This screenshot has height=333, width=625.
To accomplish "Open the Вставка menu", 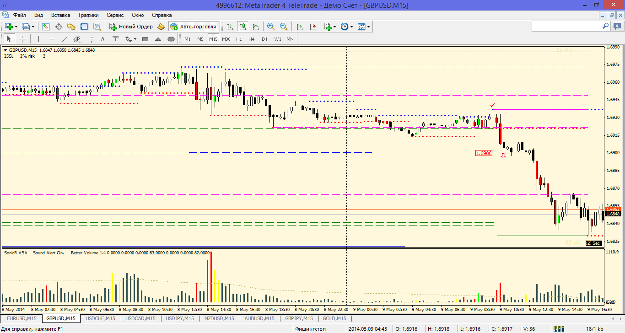I will (x=61, y=15).
